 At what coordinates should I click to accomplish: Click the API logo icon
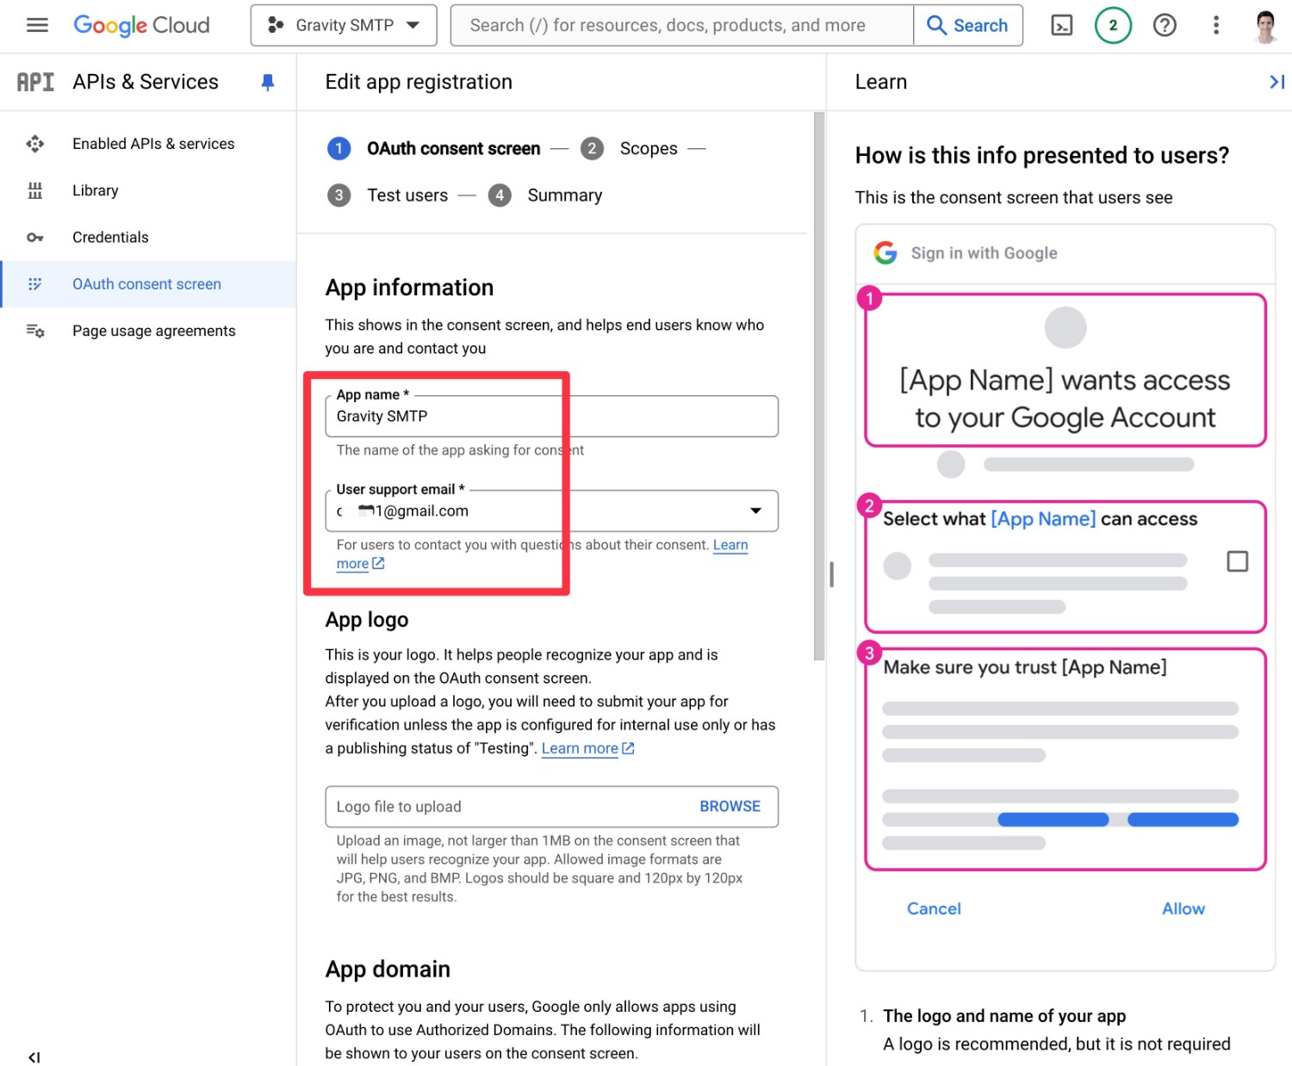click(x=35, y=82)
